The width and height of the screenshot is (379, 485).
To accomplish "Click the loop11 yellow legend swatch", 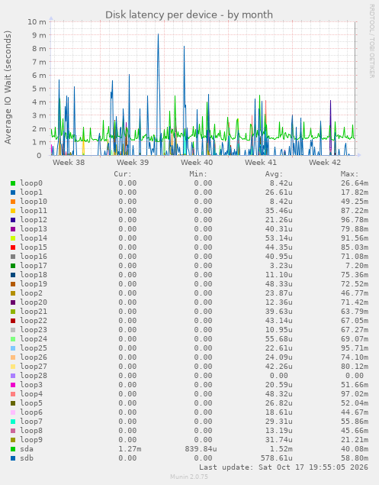I will (x=13, y=211).
